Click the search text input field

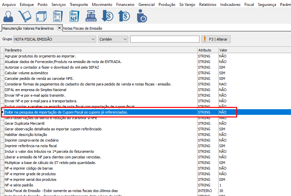click(x=164, y=39)
